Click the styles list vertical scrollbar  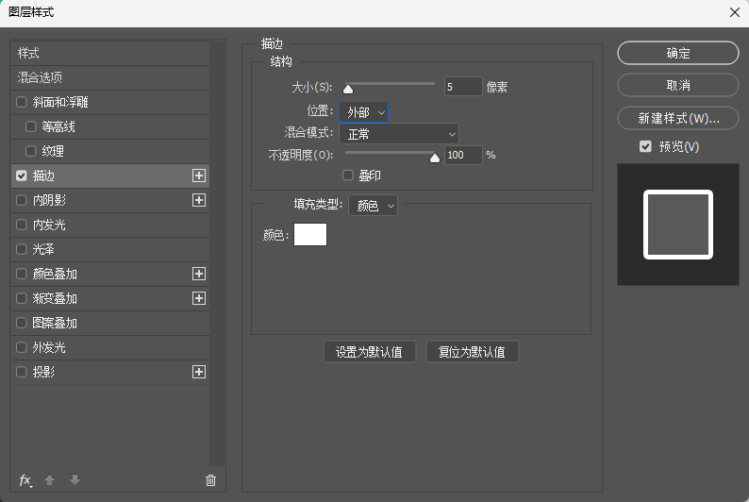[217, 253]
